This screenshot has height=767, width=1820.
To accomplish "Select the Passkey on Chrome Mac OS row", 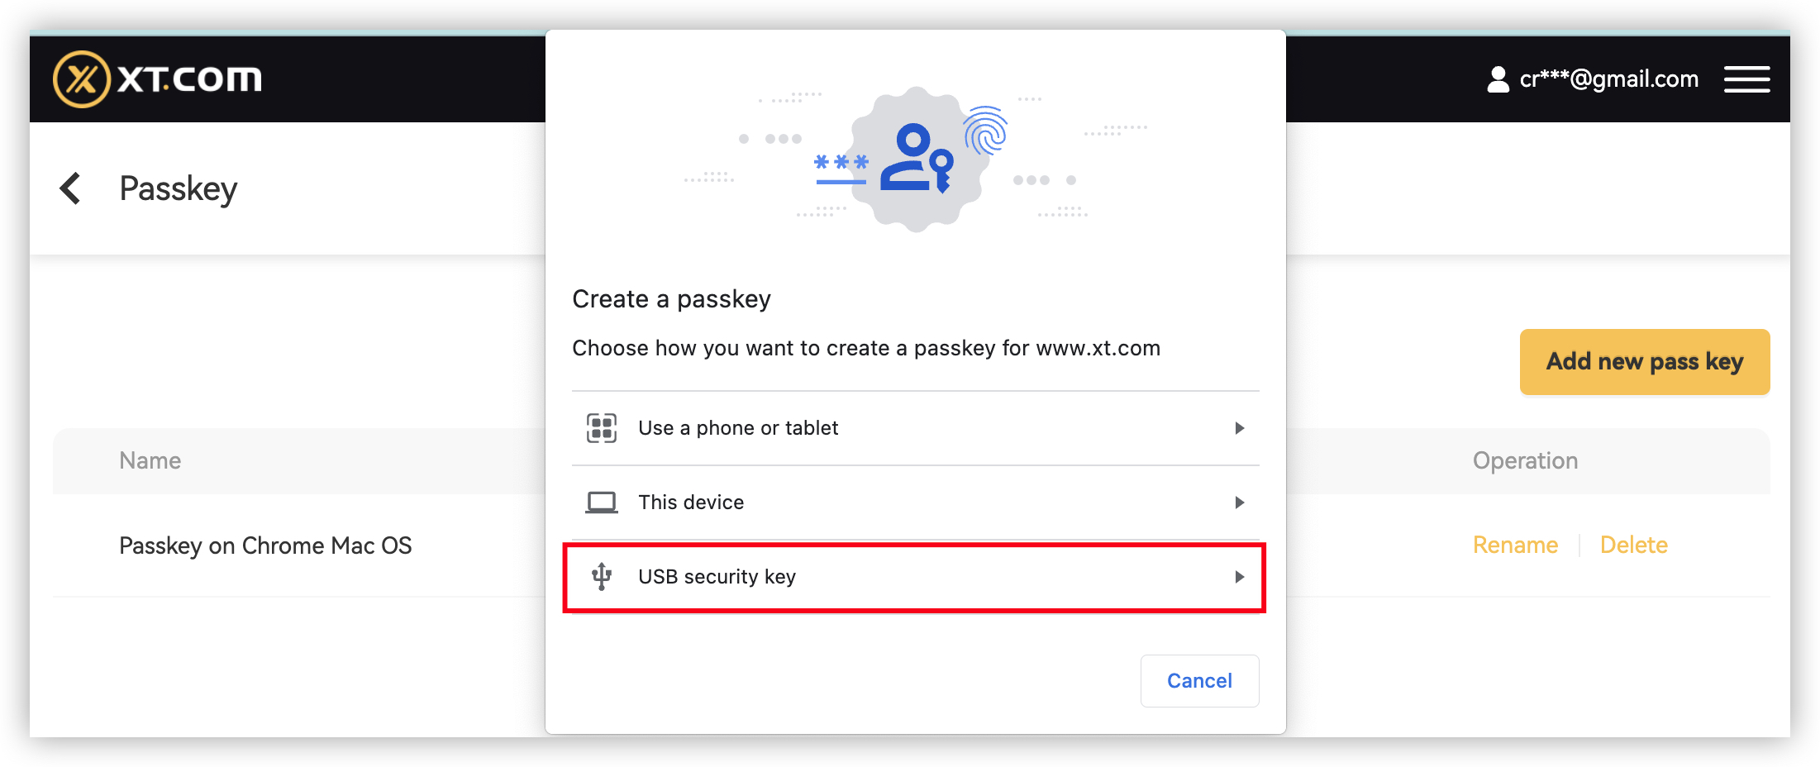I will (x=265, y=545).
